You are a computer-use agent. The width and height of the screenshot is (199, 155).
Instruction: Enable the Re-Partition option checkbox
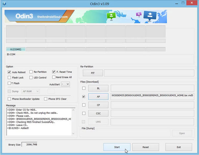[31, 72]
